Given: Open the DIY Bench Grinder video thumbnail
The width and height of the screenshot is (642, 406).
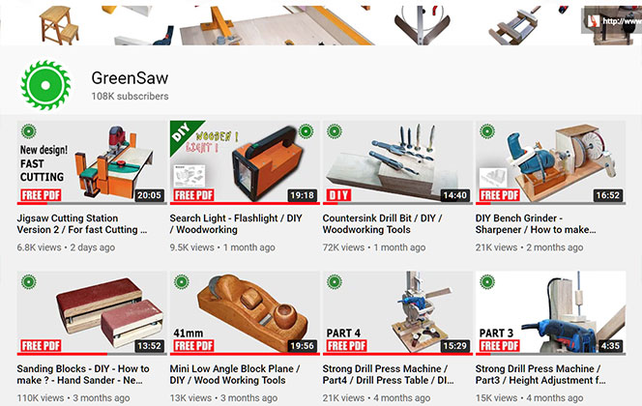Looking at the screenshot, I should pyautogui.click(x=550, y=162).
